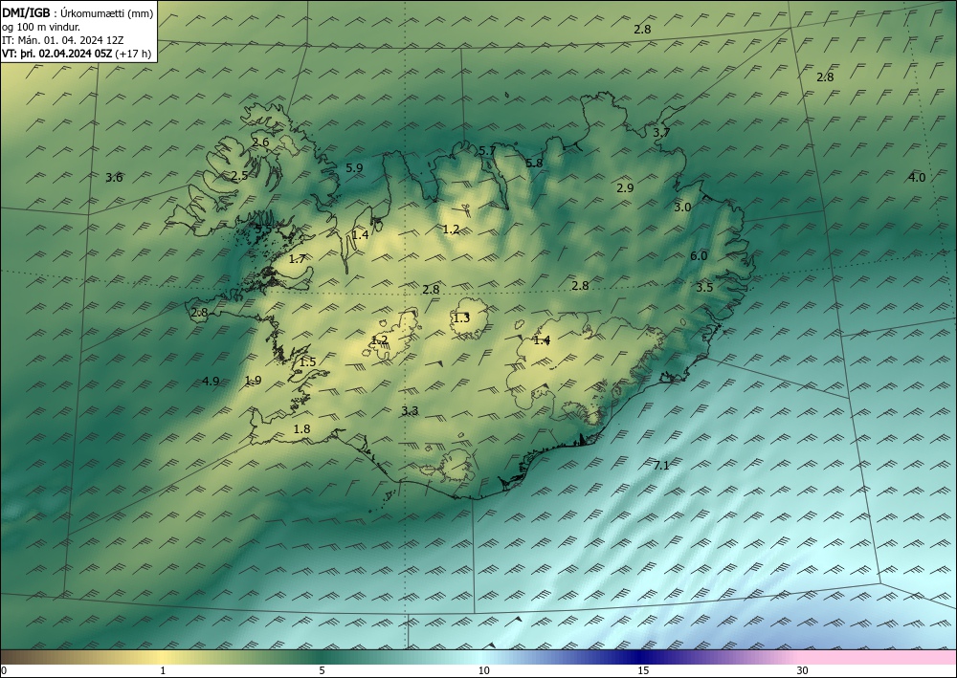Screen dimensions: 957x678
Task: Click the 5.9 precipitation value
Action: coord(354,167)
